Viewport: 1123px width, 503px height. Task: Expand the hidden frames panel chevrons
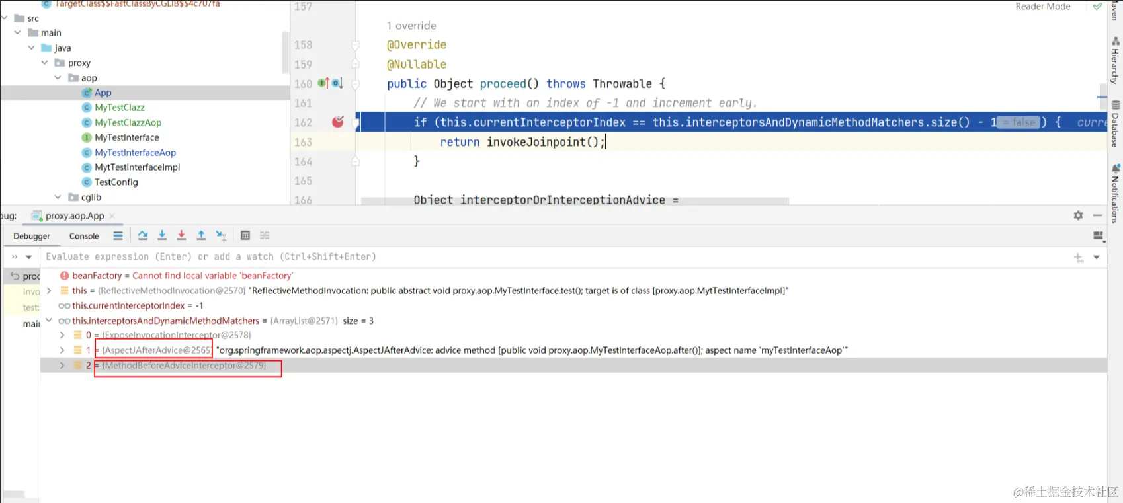[x=15, y=257]
